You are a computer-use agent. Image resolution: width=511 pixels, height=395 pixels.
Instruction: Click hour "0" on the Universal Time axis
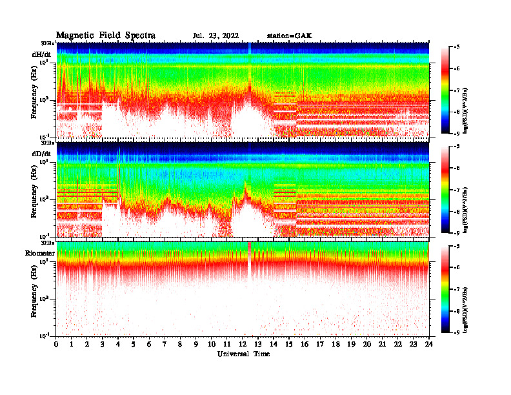[56, 345]
